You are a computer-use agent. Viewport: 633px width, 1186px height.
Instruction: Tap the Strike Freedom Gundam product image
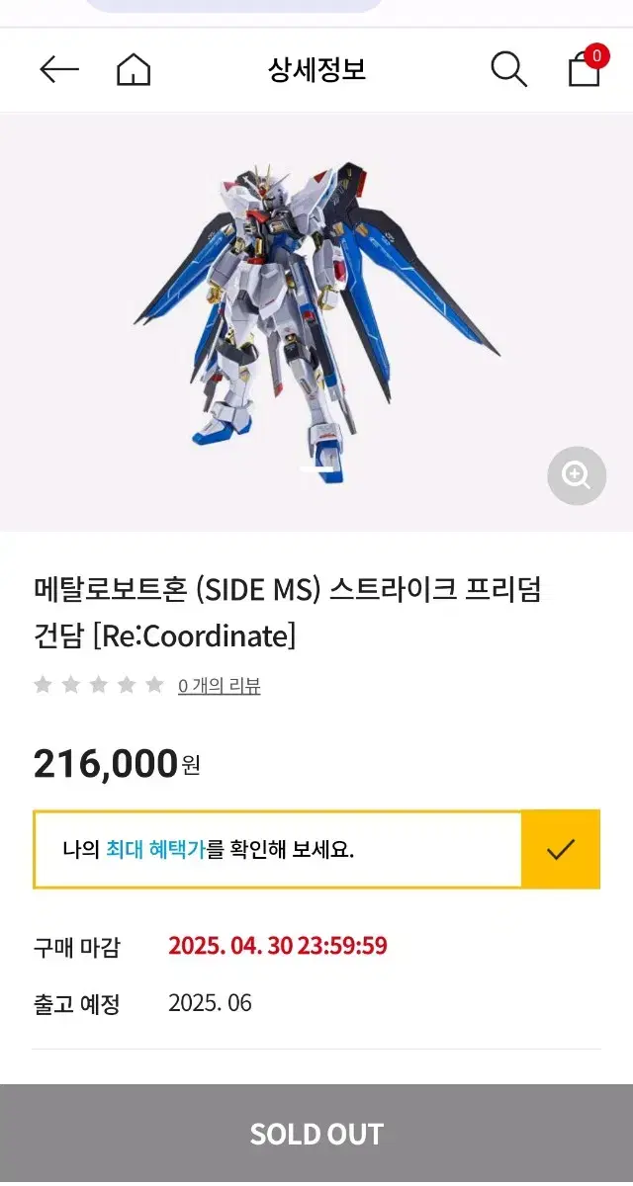(316, 316)
